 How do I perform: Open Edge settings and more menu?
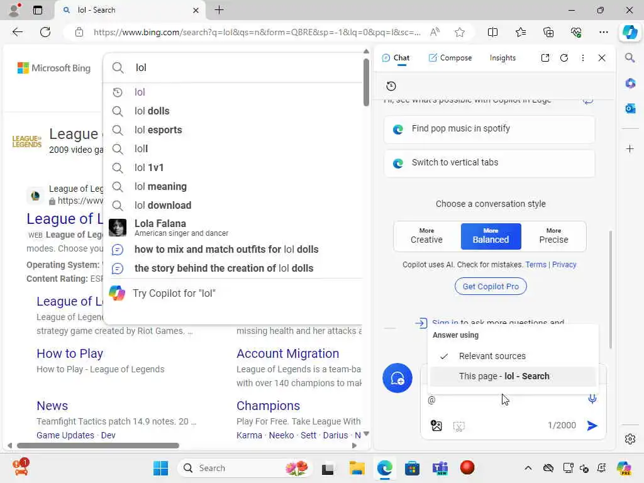click(603, 32)
